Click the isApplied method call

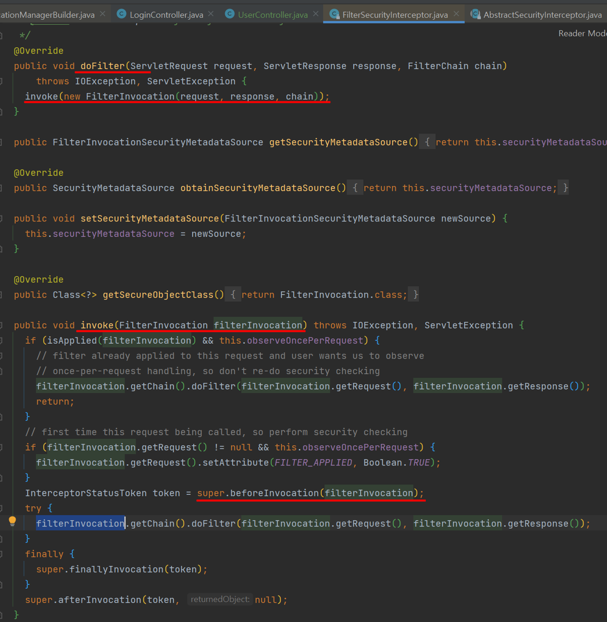pos(72,340)
